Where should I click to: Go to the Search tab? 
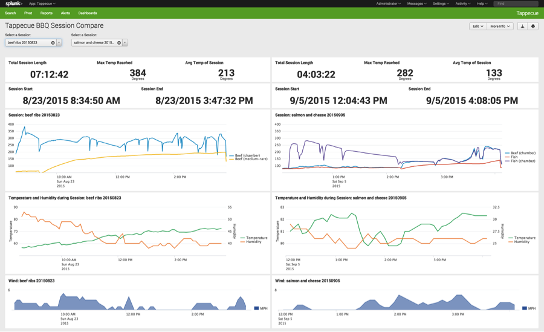click(x=10, y=13)
